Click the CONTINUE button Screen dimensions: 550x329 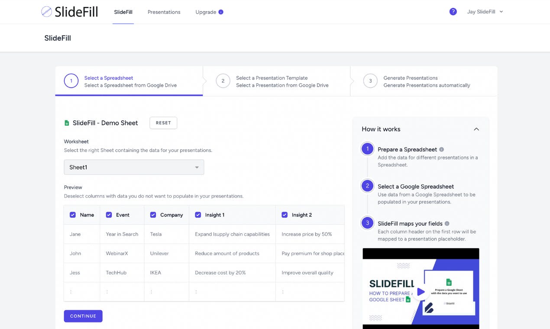[83, 316]
